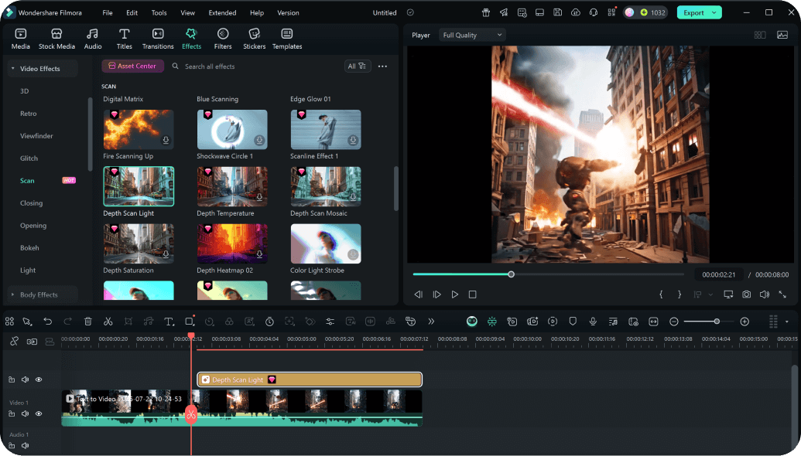Select the Color Light Strobe thumbnail
The width and height of the screenshot is (801, 456).
coord(325,243)
